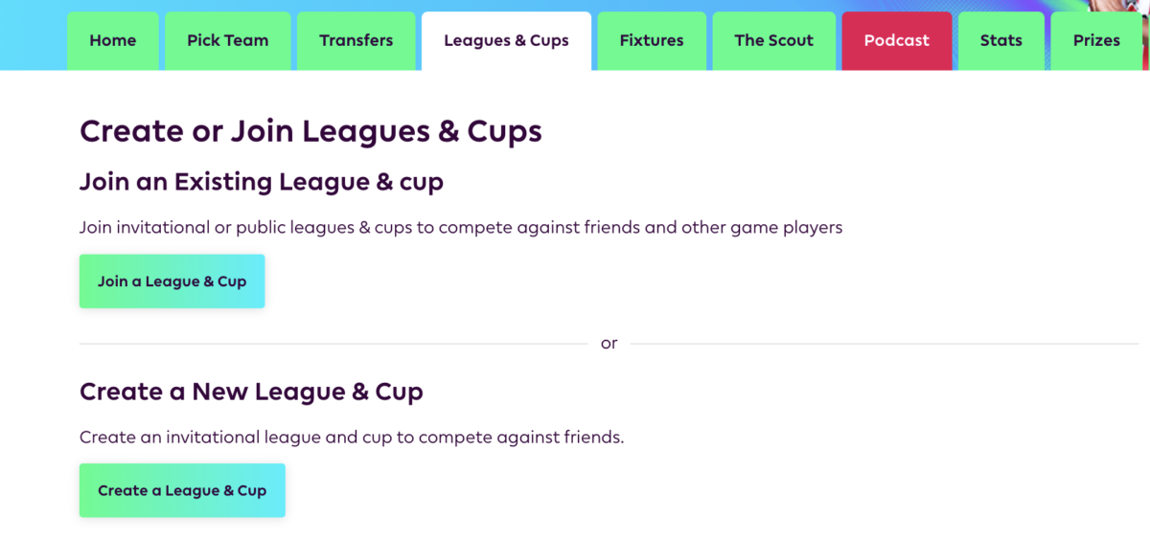Image resolution: width=1150 pixels, height=540 pixels.
Task: Click the Create or Join Leagues & Cups heading
Action: [x=310, y=131]
